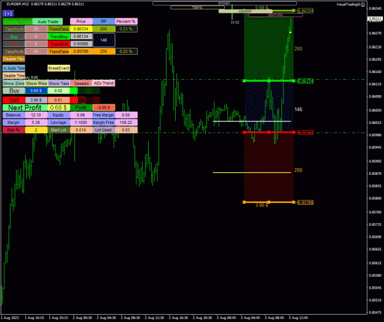Screen dimensions: 384x322
Task: Click the Balance label
Action: [x=14, y=115]
